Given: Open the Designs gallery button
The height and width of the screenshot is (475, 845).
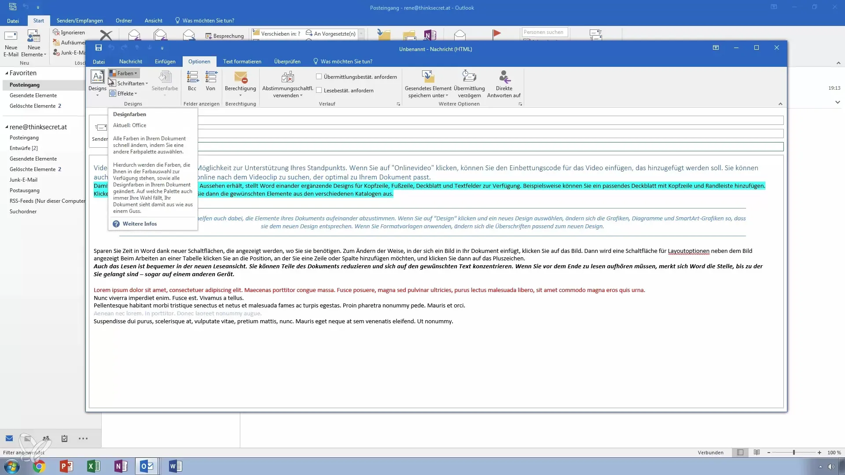Looking at the screenshot, I should 97,84.
